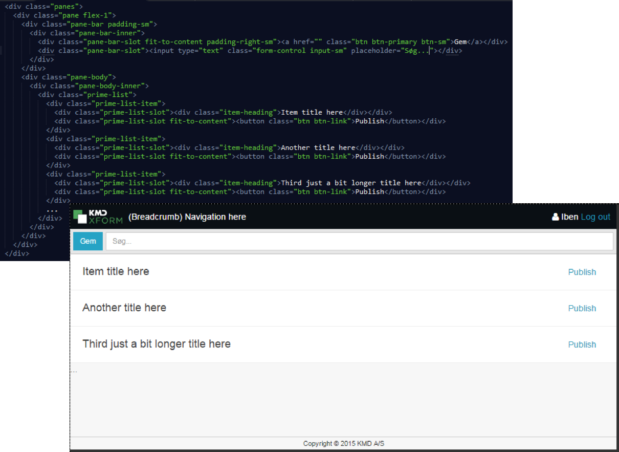
Task: Click the (Breadcrumb) Navigation here text
Action: pos(187,217)
